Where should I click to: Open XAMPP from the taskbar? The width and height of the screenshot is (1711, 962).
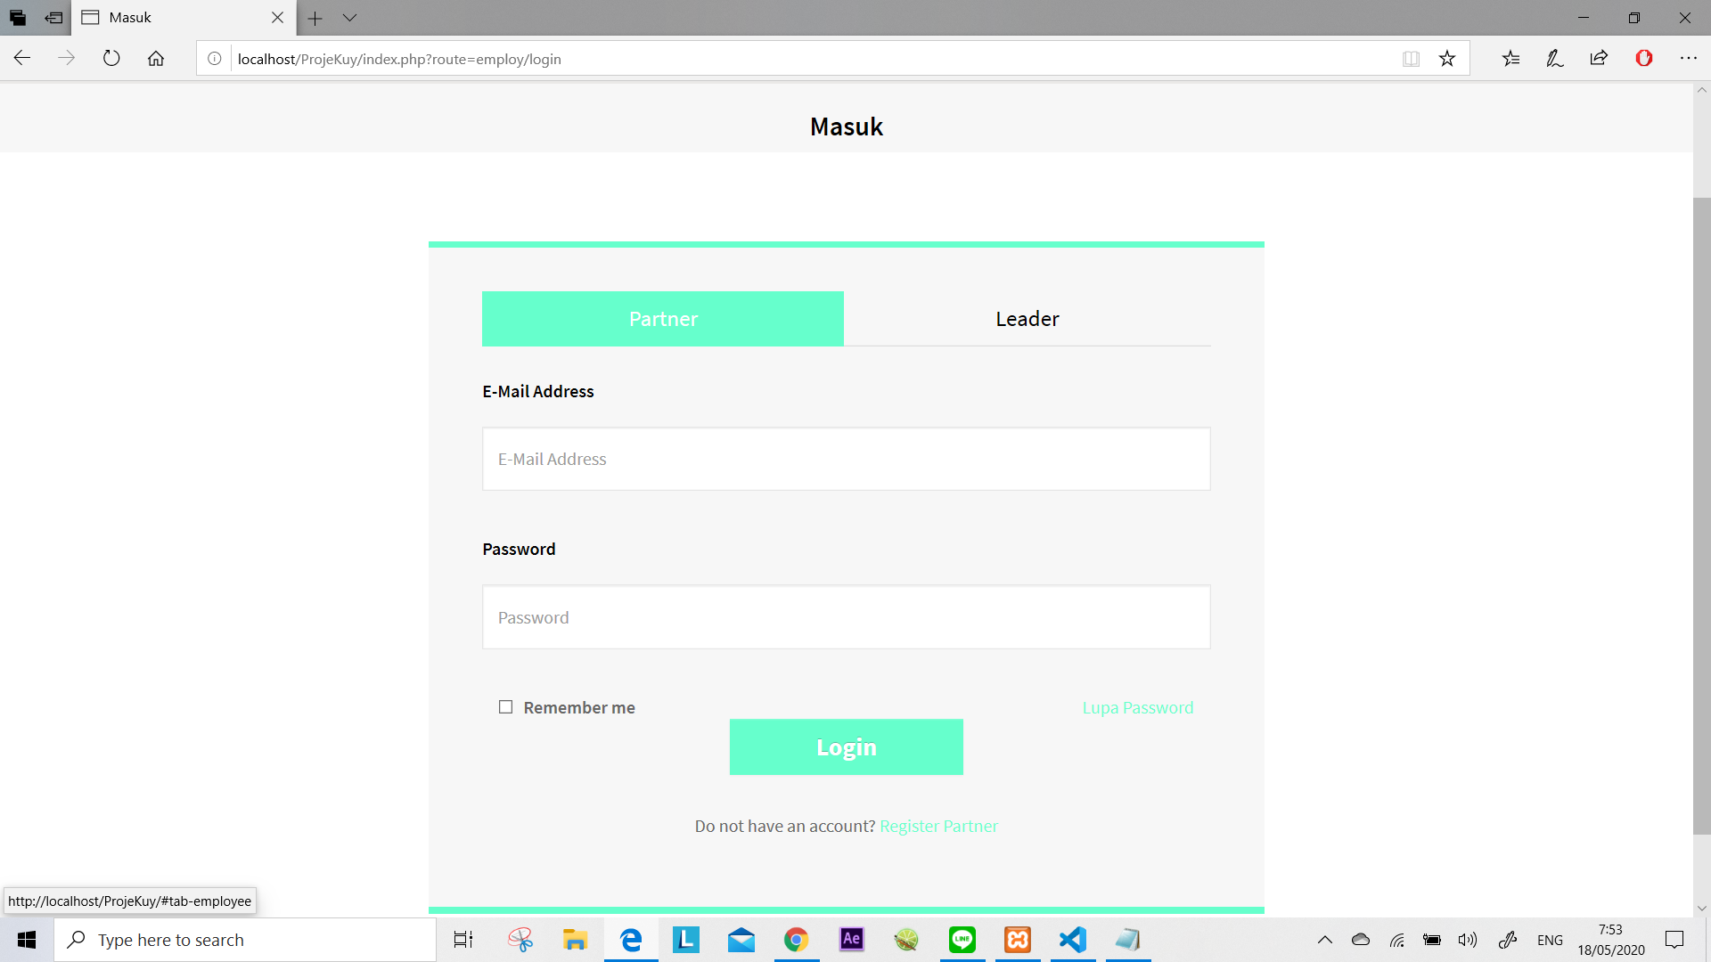point(1018,940)
